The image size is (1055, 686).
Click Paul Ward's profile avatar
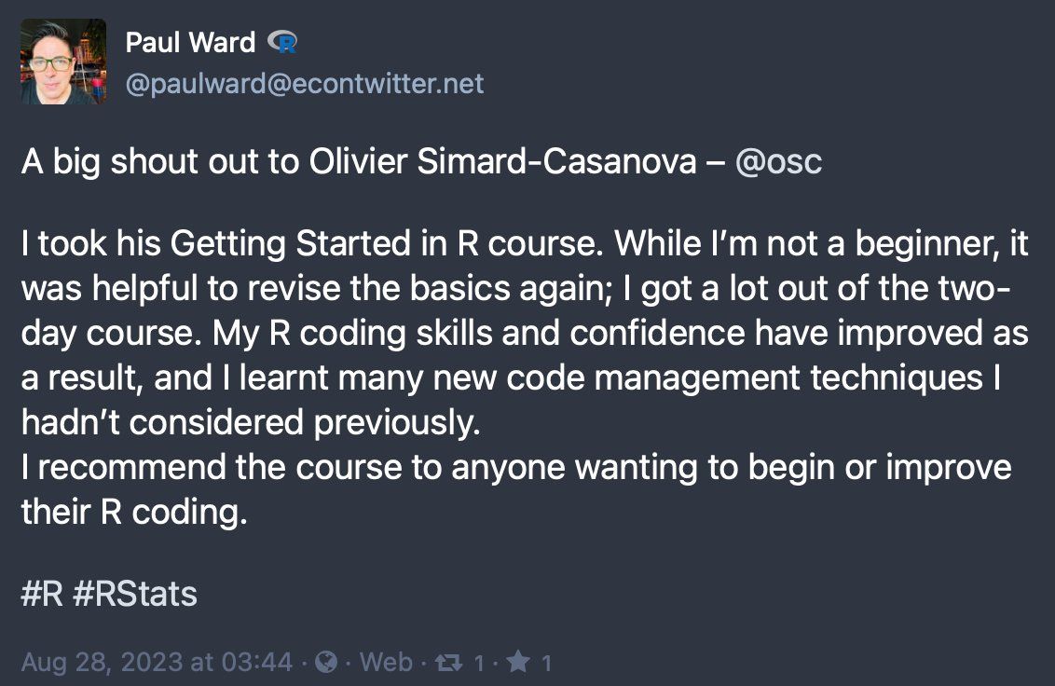coord(63,62)
